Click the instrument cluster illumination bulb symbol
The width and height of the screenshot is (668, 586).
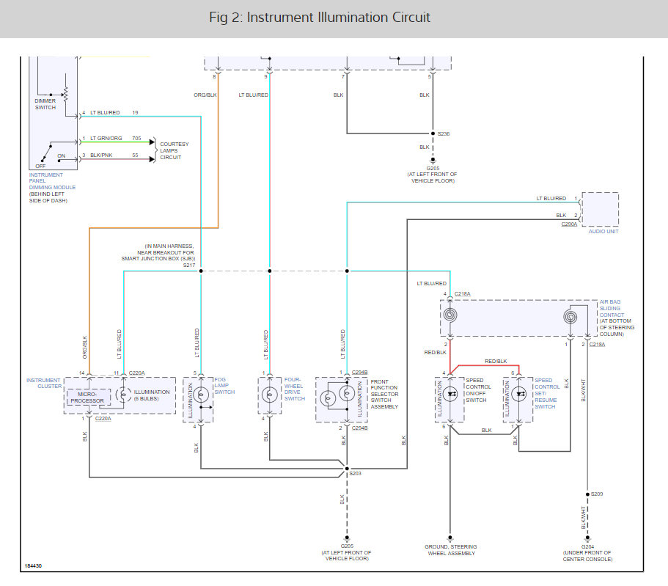click(x=123, y=395)
